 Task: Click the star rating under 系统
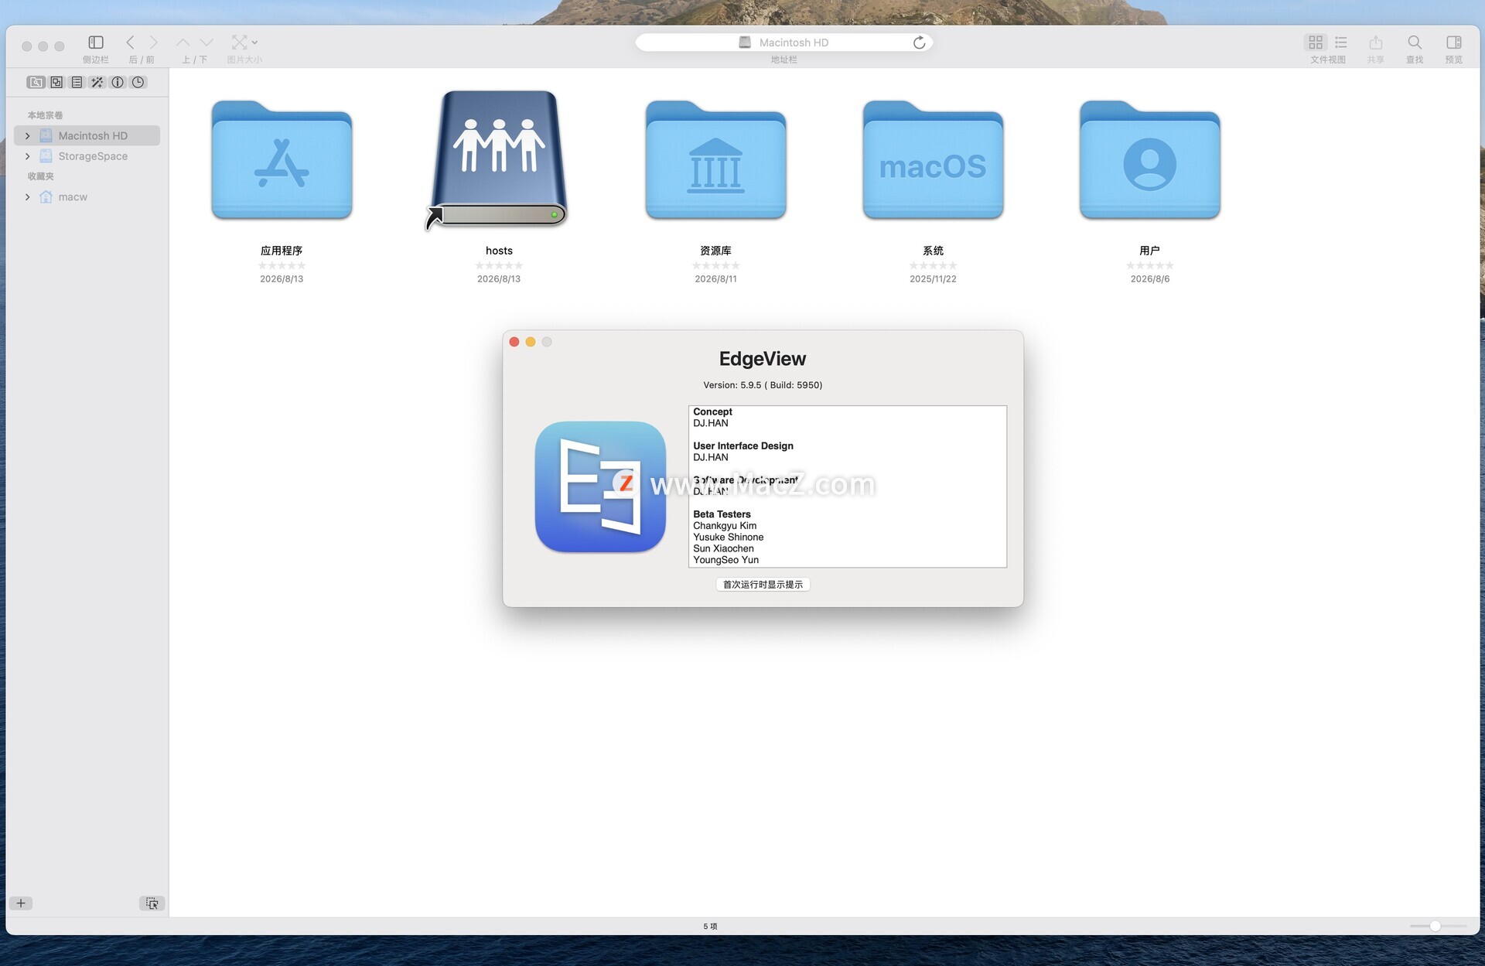[933, 265]
